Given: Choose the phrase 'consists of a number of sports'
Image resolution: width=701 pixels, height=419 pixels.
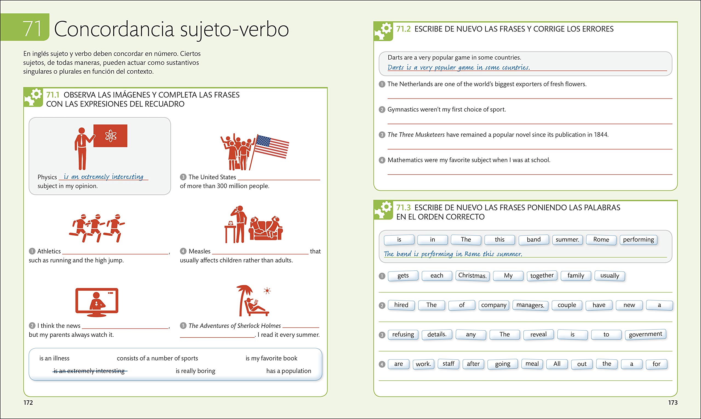Looking at the screenshot, I should (157, 358).
